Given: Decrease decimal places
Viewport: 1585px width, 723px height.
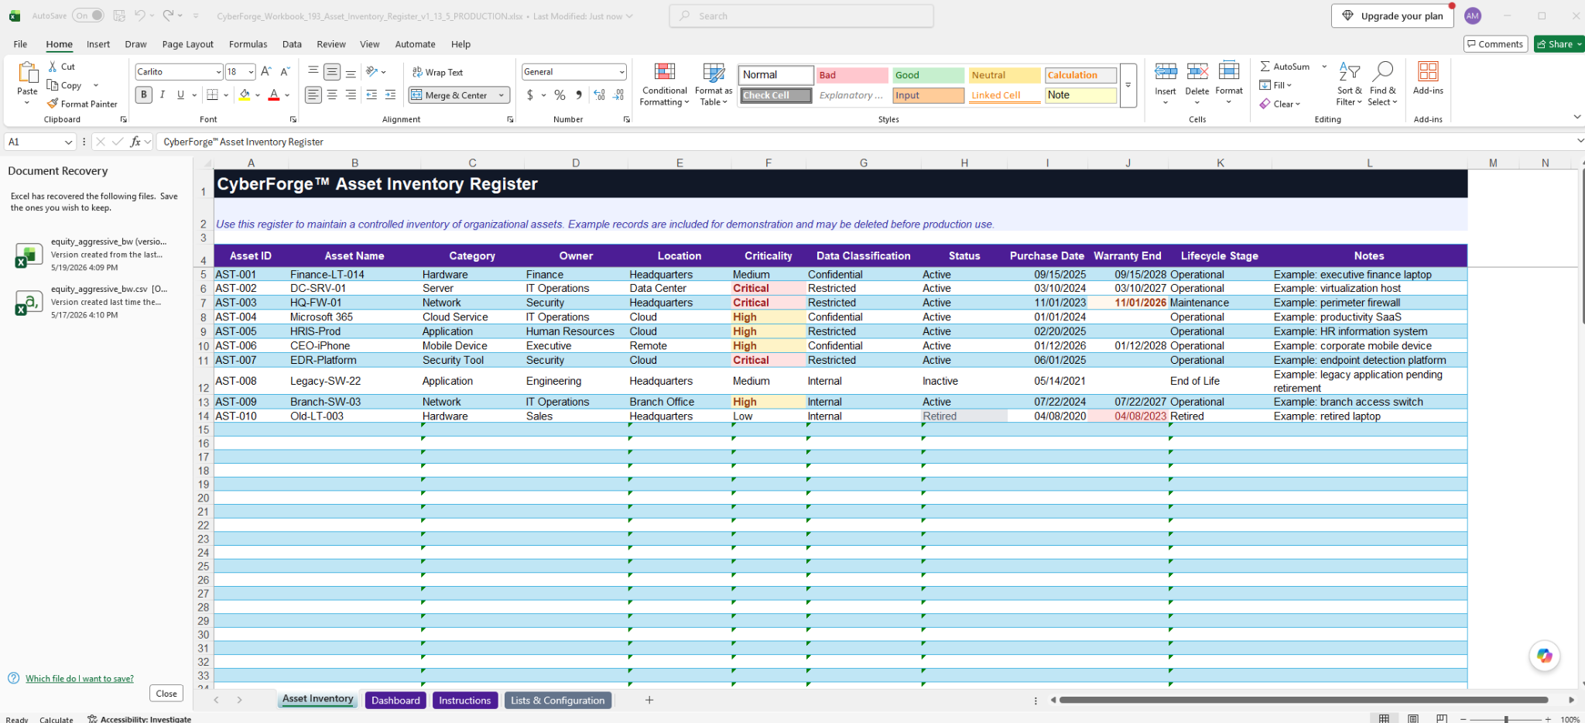Looking at the screenshot, I should pos(618,95).
